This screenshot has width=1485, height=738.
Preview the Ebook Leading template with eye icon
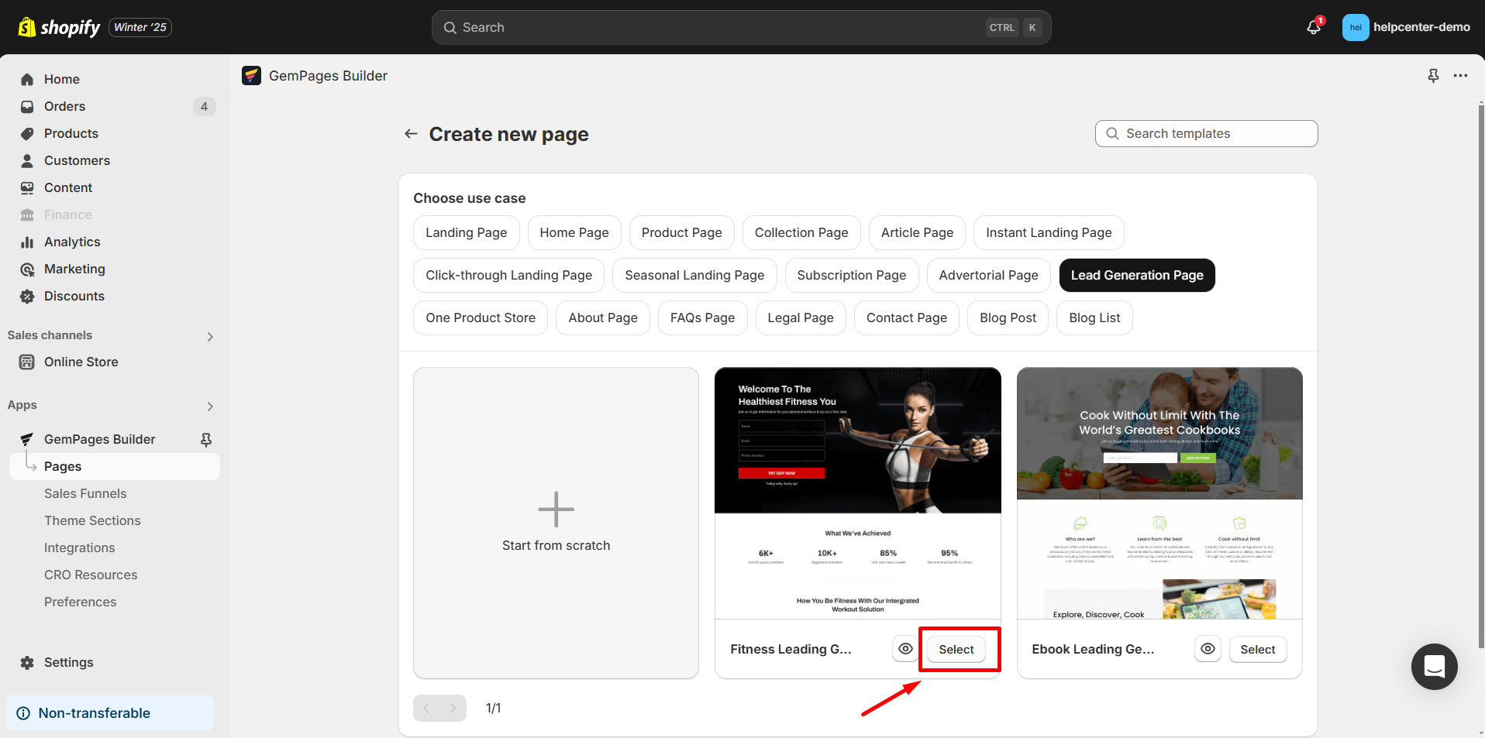(x=1207, y=649)
